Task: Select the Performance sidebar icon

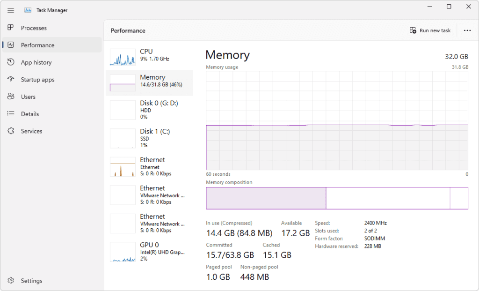Action: (10, 45)
